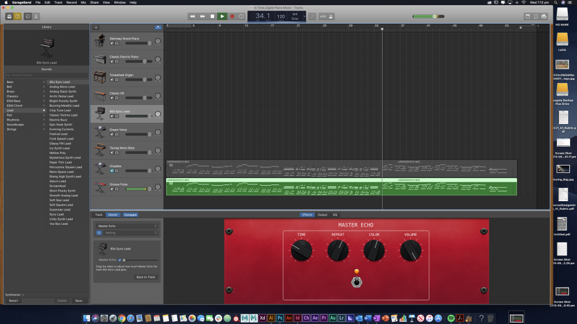Mute the Steinway Grand Piano track
Viewport: 577px width, 324px height.
[x=112, y=43]
